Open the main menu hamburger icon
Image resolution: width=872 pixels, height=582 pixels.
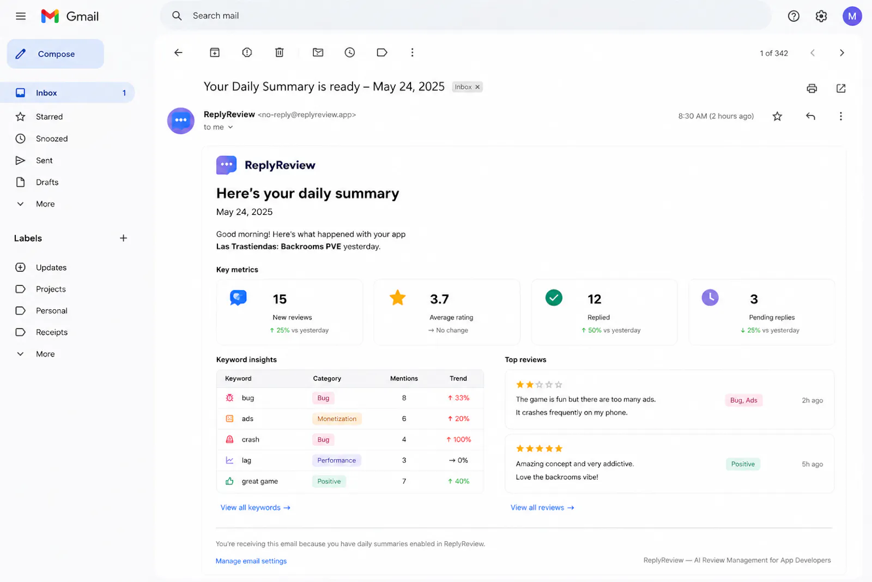(x=21, y=16)
